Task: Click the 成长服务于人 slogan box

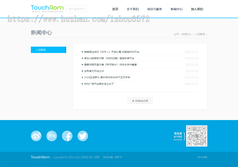Action: [77, 9]
